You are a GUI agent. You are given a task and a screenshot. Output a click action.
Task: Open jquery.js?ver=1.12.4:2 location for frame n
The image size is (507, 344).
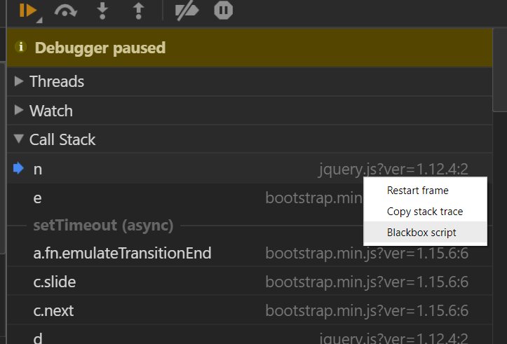click(x=393, y=169)
